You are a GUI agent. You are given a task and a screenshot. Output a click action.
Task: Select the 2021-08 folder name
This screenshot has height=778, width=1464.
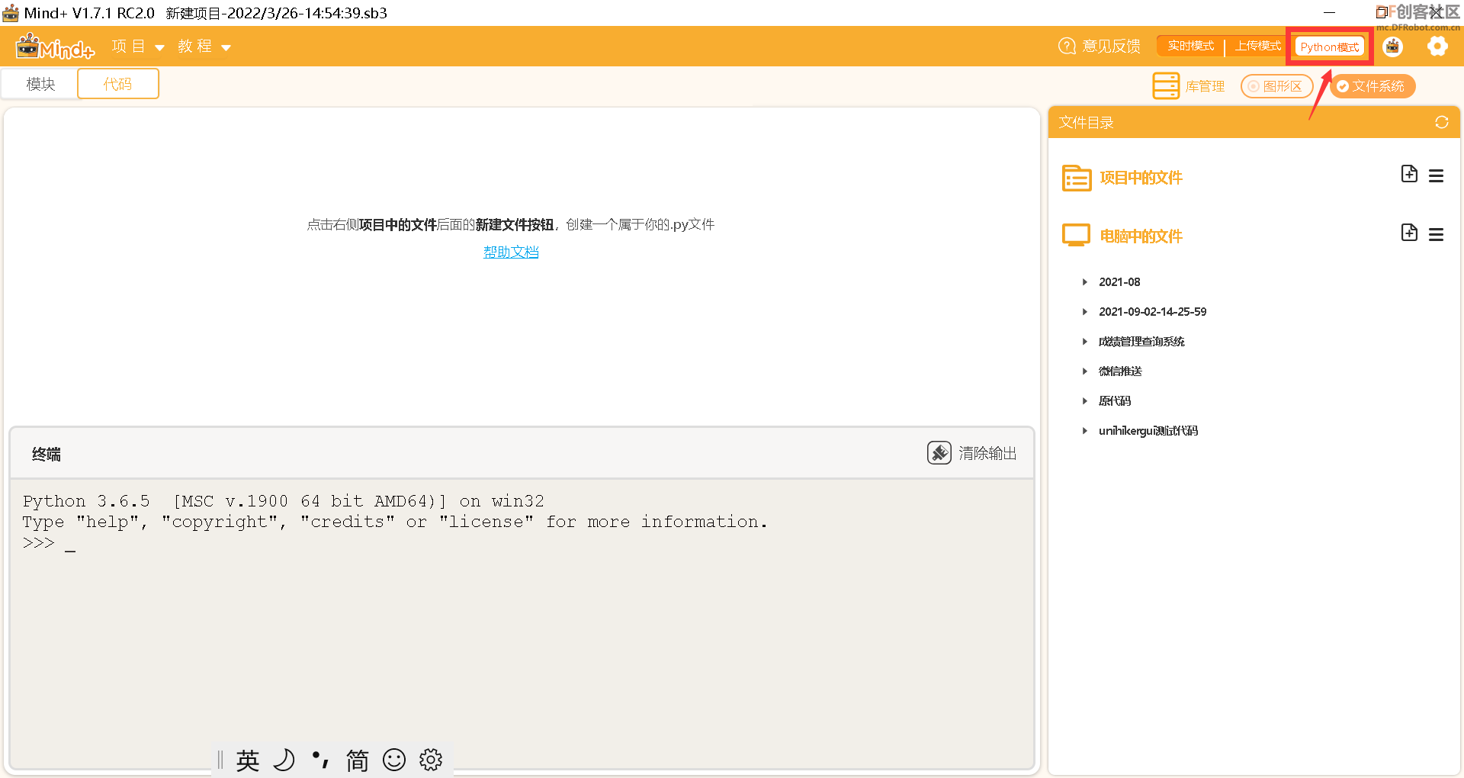coord(1119,282)
